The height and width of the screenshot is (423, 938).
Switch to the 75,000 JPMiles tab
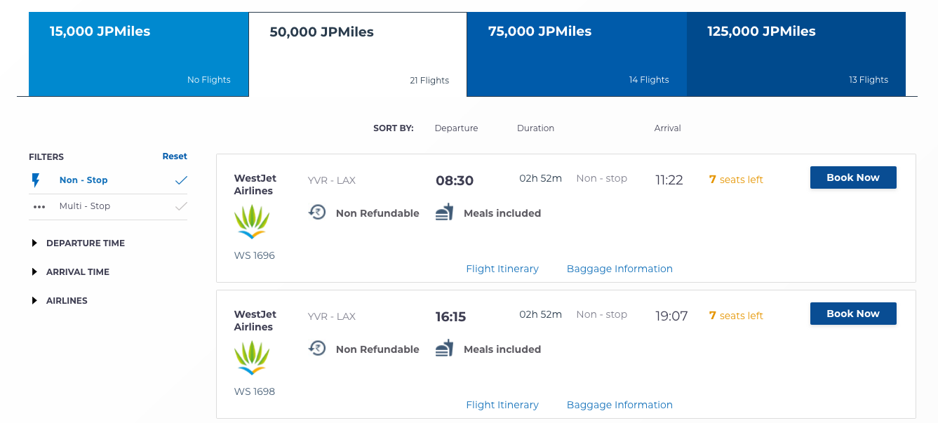point(577,54)
